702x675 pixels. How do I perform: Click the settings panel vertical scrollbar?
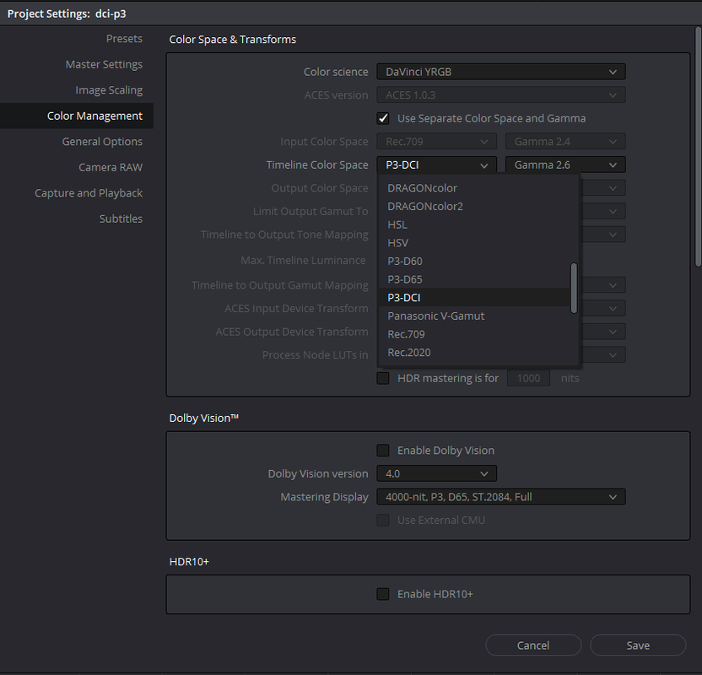pyautogui.click(x=698, y=148)
